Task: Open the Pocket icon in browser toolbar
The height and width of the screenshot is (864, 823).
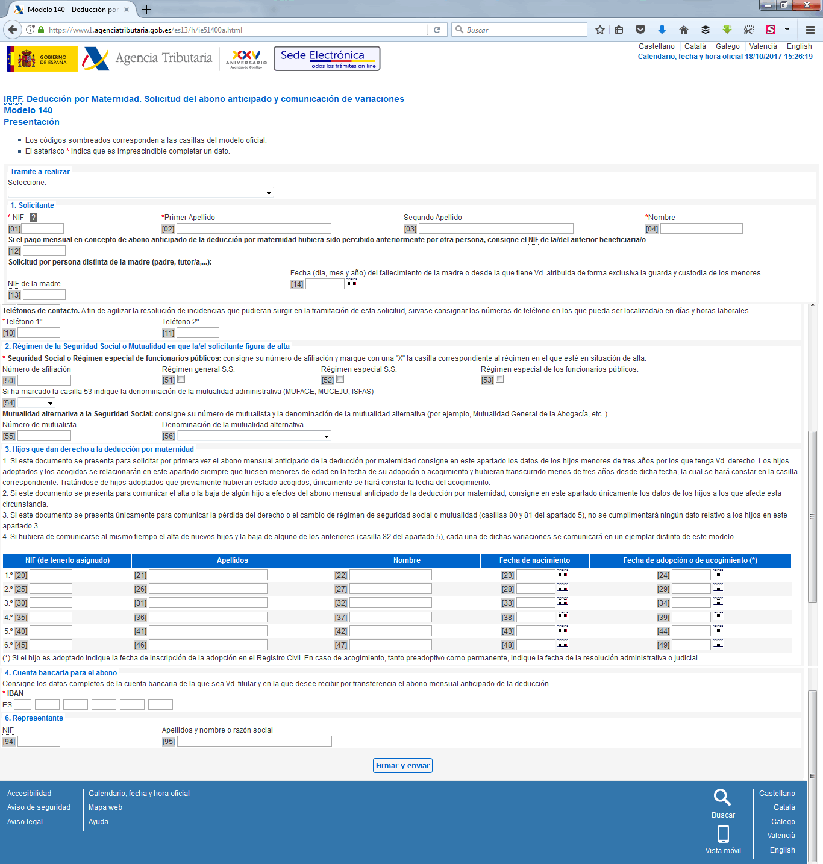Action: (640, 30)
